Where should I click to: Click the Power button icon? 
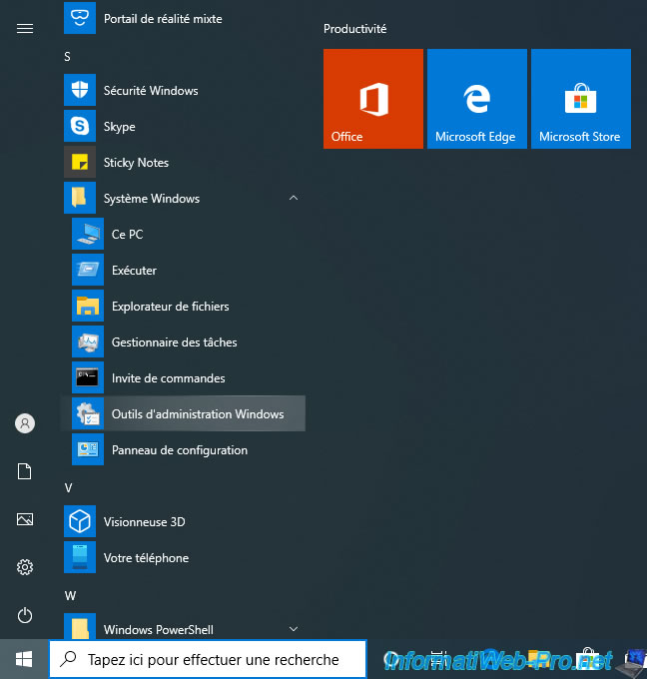click(x=25, y=615)
